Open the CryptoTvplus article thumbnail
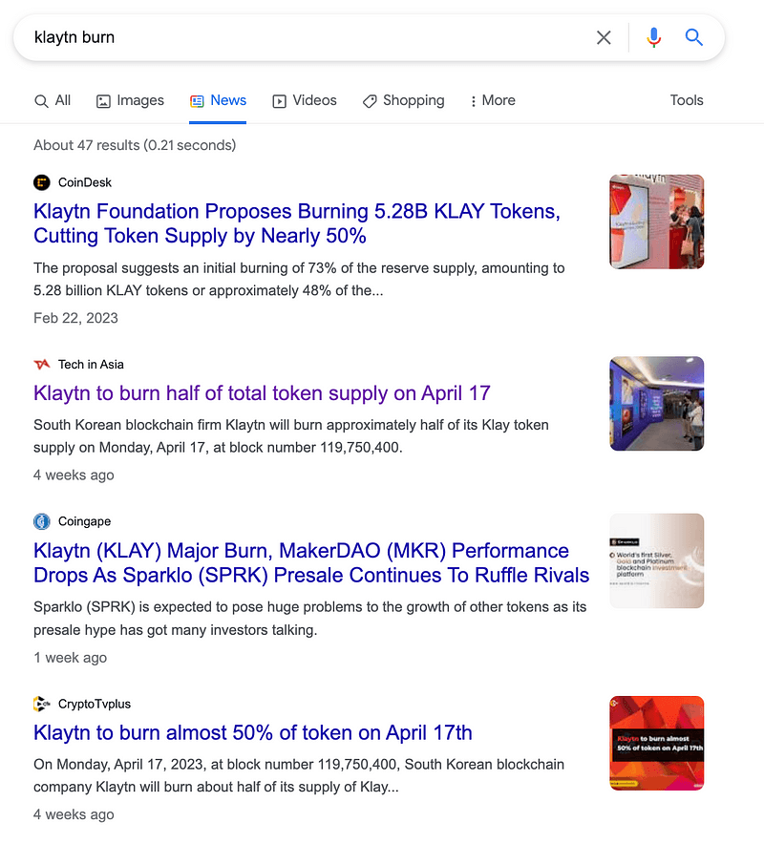Viewport: 764px width, 844px height. click(x=656, y=744)
